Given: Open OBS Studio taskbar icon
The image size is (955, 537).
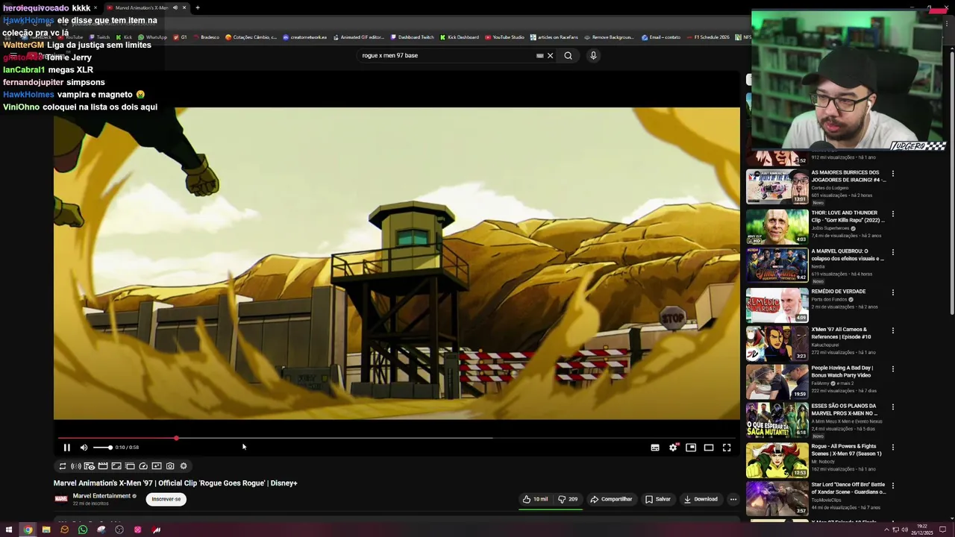Looking at the screenshot, I should click(119, 530).
